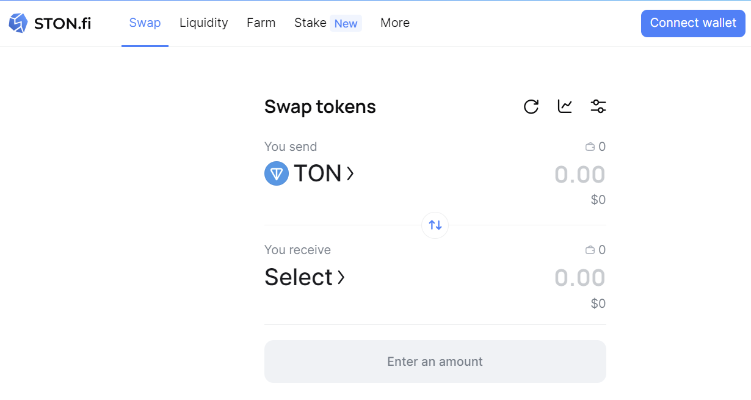Screen dimensions: 751x400
Task: Click the TON token logo
Action: tap(277, 174)
